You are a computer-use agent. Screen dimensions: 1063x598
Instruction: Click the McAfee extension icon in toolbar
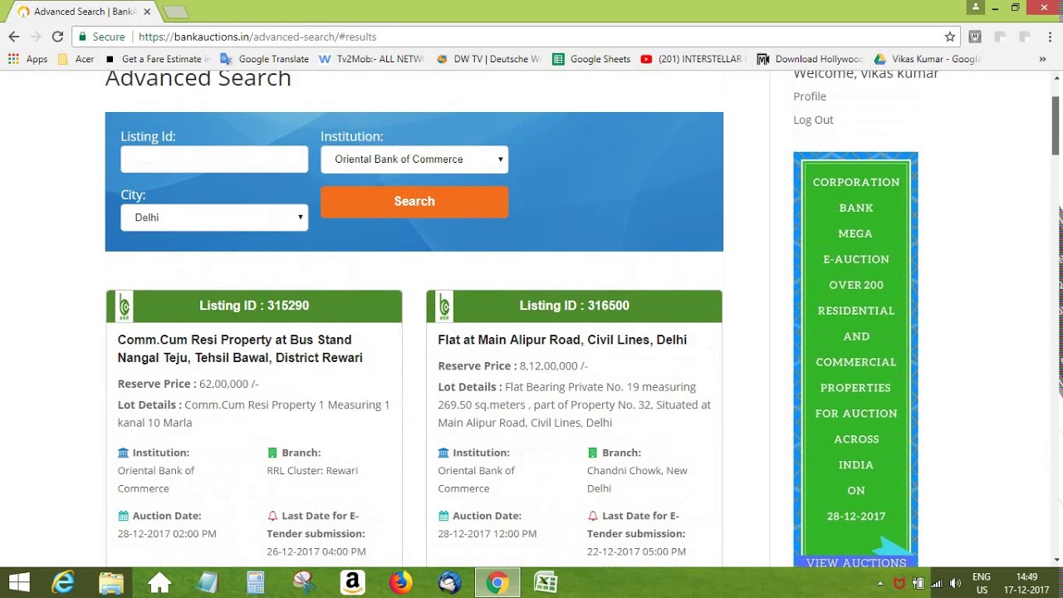(975, 37)
